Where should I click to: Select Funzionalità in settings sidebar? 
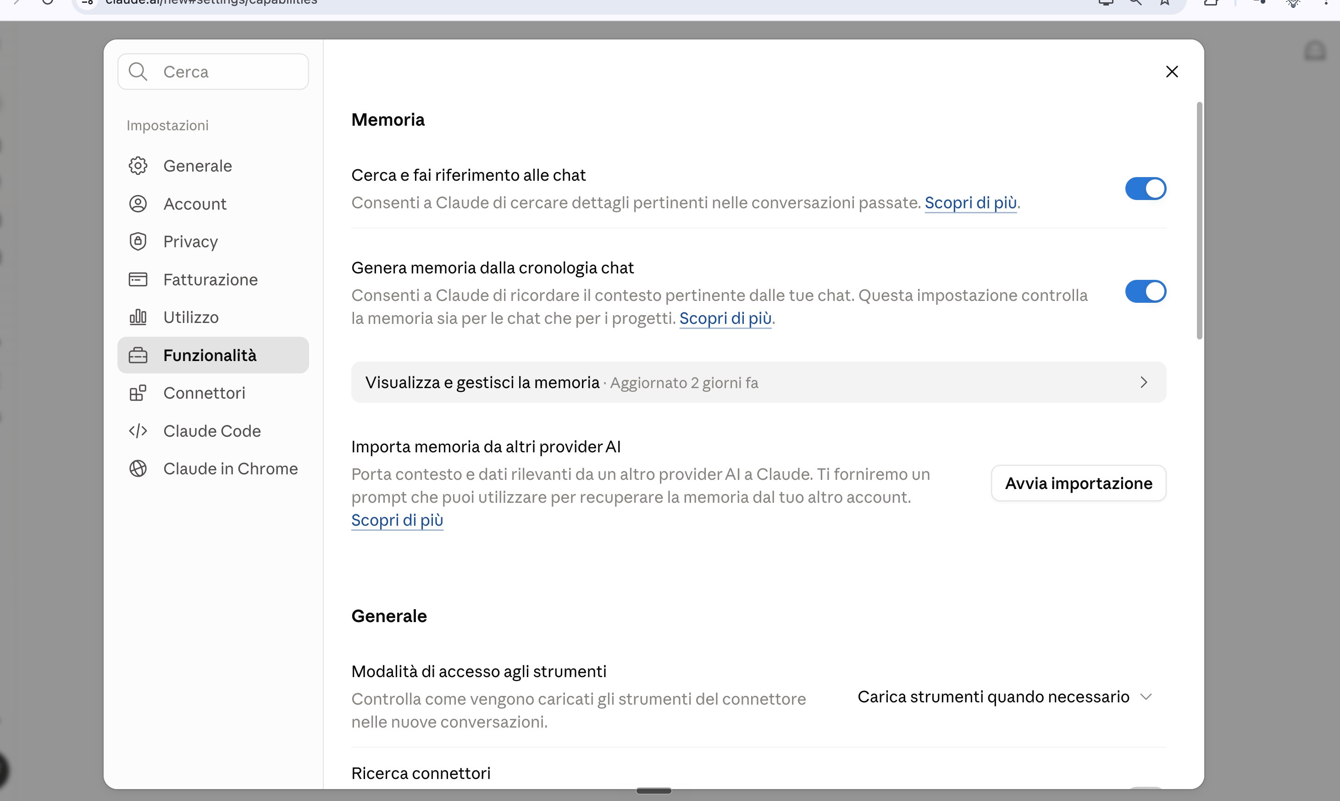(x=213, y=355)
